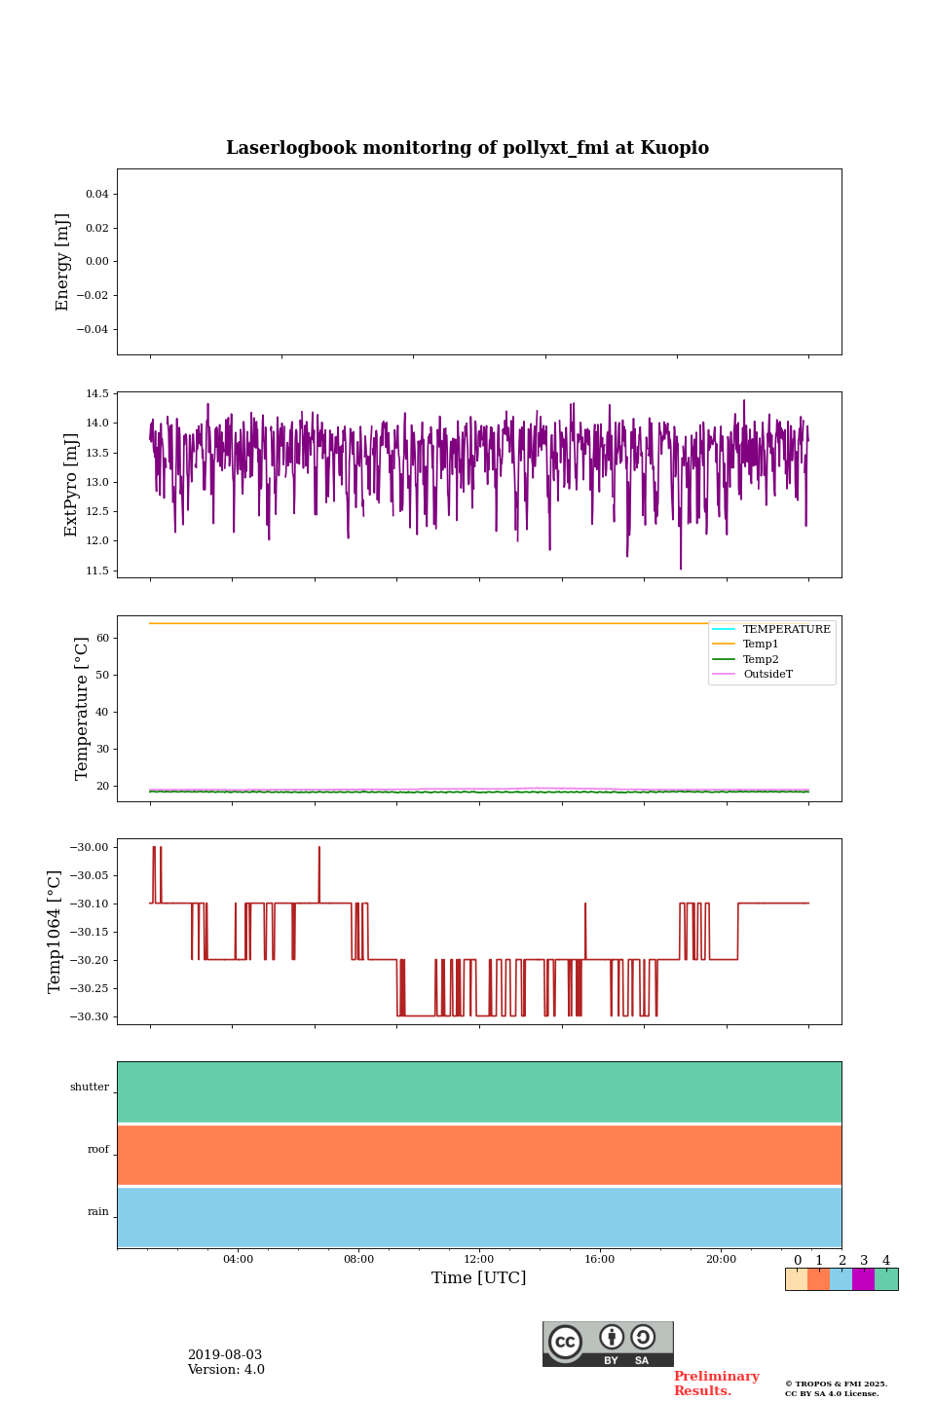Click the orange roof status band
This screenshot has height=1402, width=935.
[x=479, y=1155]
